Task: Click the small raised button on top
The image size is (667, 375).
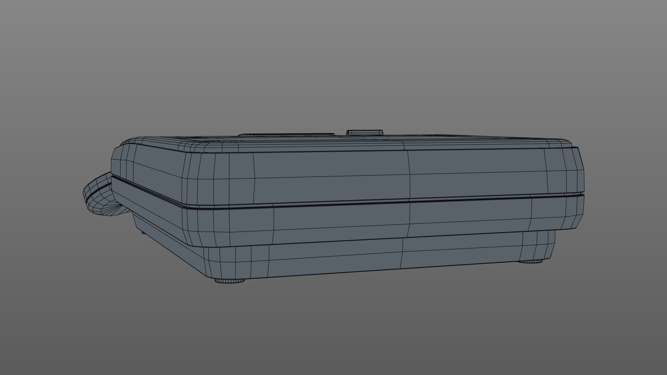Action: coord(365,132)
